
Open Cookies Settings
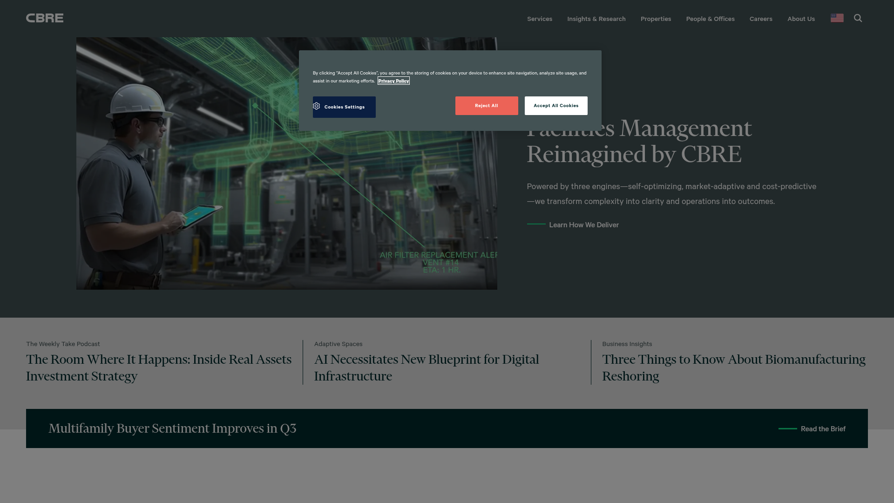click(x=344, y=107)
